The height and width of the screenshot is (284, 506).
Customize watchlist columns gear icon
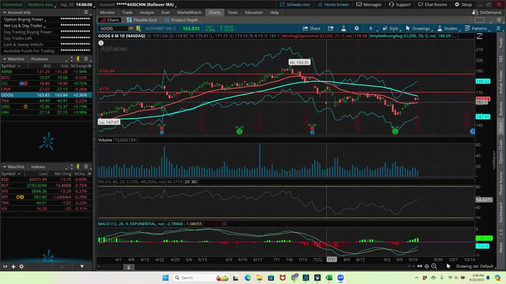tap(90, 66)
